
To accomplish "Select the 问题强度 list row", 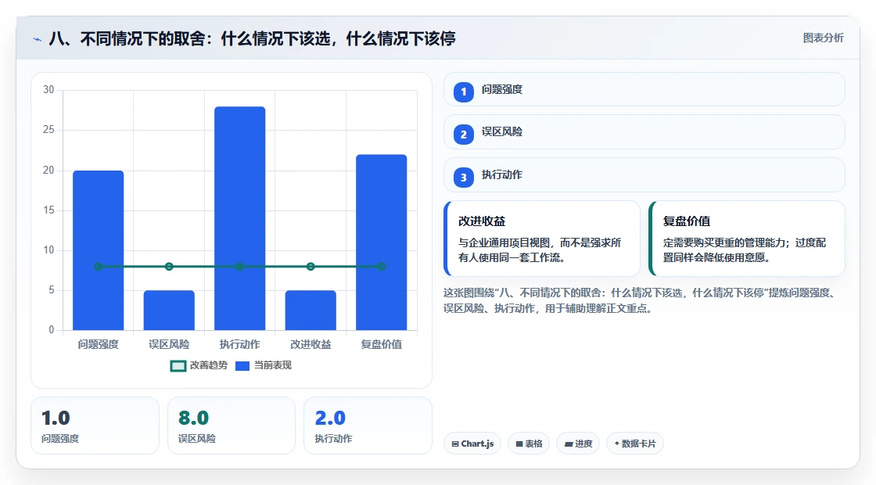I will pyautogui.click(x=644, y=89).
